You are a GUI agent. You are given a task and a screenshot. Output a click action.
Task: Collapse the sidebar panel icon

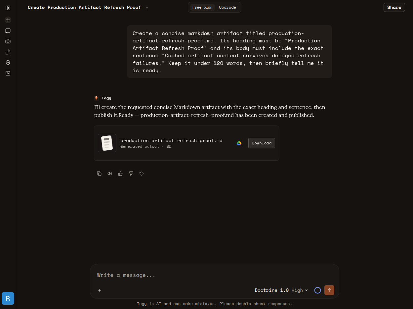8,8
